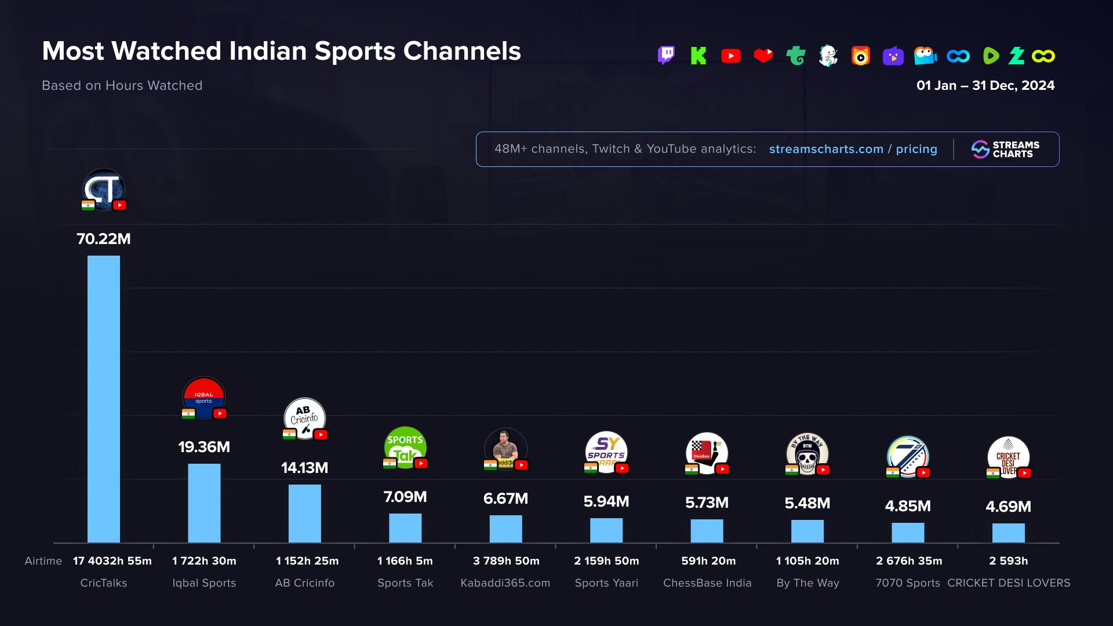The image size is (1113, 626).
Task: Click the purple bird platform icon
Action: pos(893,56)
